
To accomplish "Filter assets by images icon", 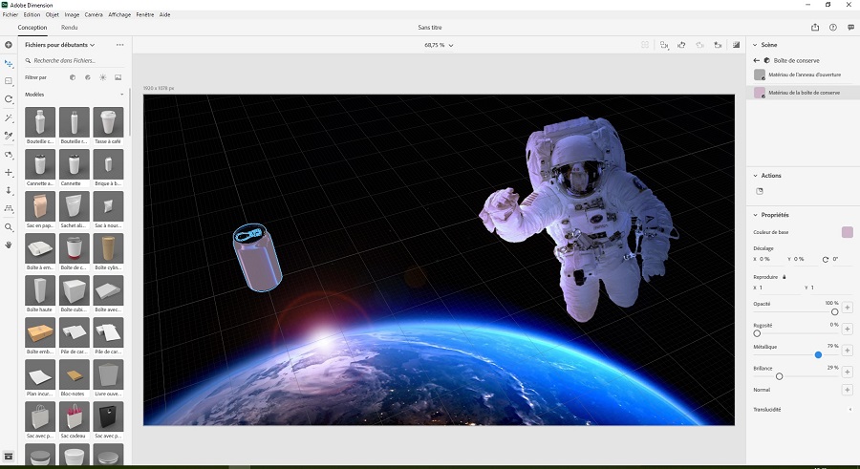I will tap(118, 77).
